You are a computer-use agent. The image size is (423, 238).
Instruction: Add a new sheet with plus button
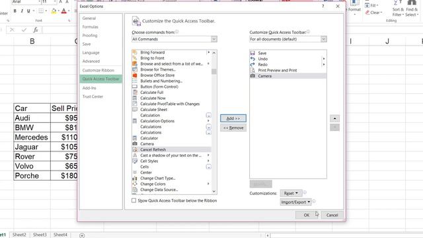[x=82, y=235]
